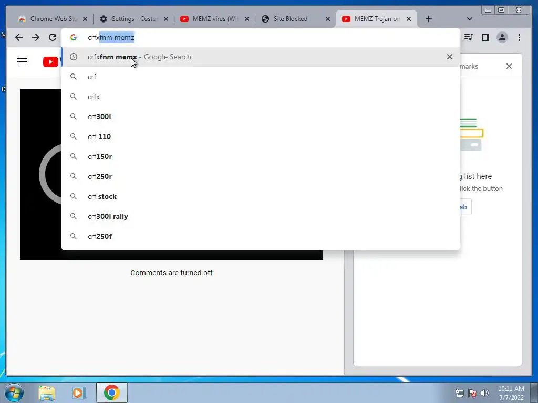Toggle the side panel icon
The height and width of the screenshot is (403, 538).
click(485, 37)
